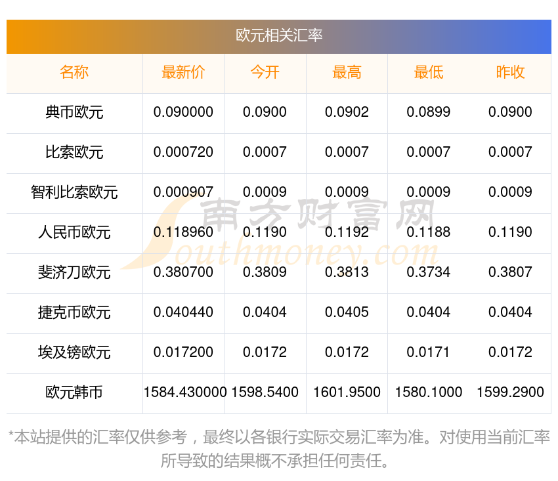Image resolution: width=558 pixels, height=481 pixels.
Task: Click the 最新价 column header
Action: pos(183,72)
